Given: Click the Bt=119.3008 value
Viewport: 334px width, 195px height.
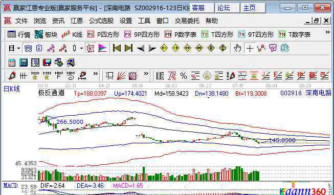Looking at the screenshot, I should [x=251, y=93].
